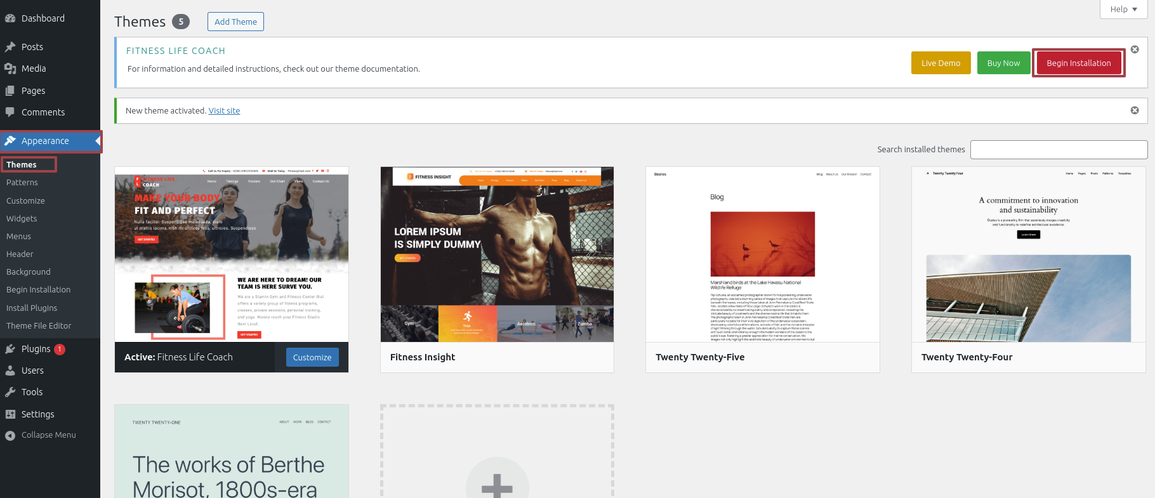Open the Menus submenu item
This screenshot has height=498, width=1155.
click(x=18, y=236)
